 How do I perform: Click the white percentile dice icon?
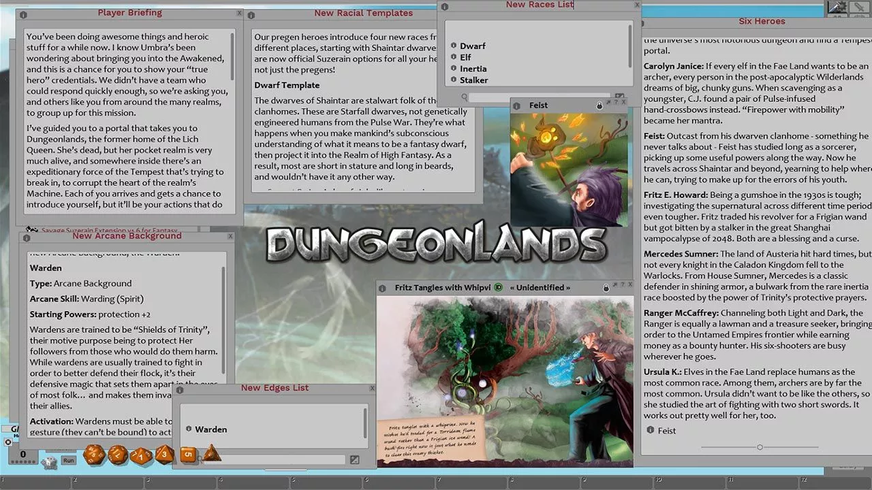click(50, 463)
